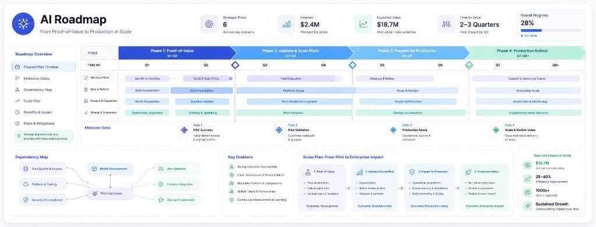The height and width of the screenshot is (227, 596).
Task: Click the purple diamond marker after Q2
Action: pyautogui.click(x=235, y=65)
